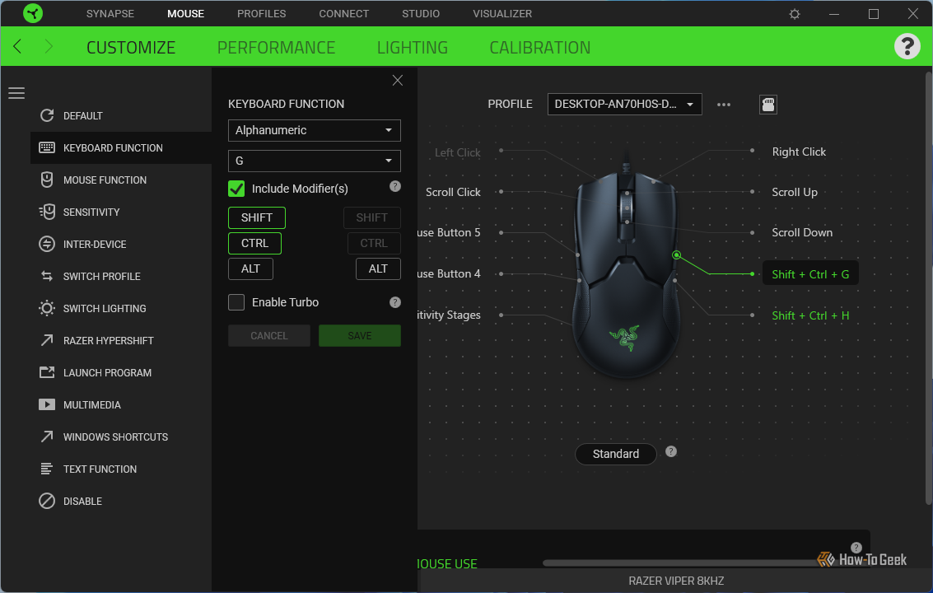
Task: Open the hamburger menu icon
Action: click(16, 93)
